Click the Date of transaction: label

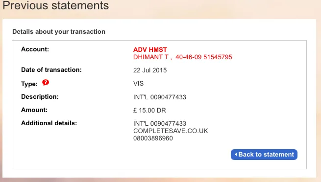(x=51, y=70)
